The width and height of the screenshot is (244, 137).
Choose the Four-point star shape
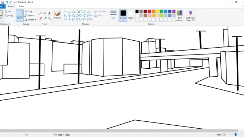[70, 19]
